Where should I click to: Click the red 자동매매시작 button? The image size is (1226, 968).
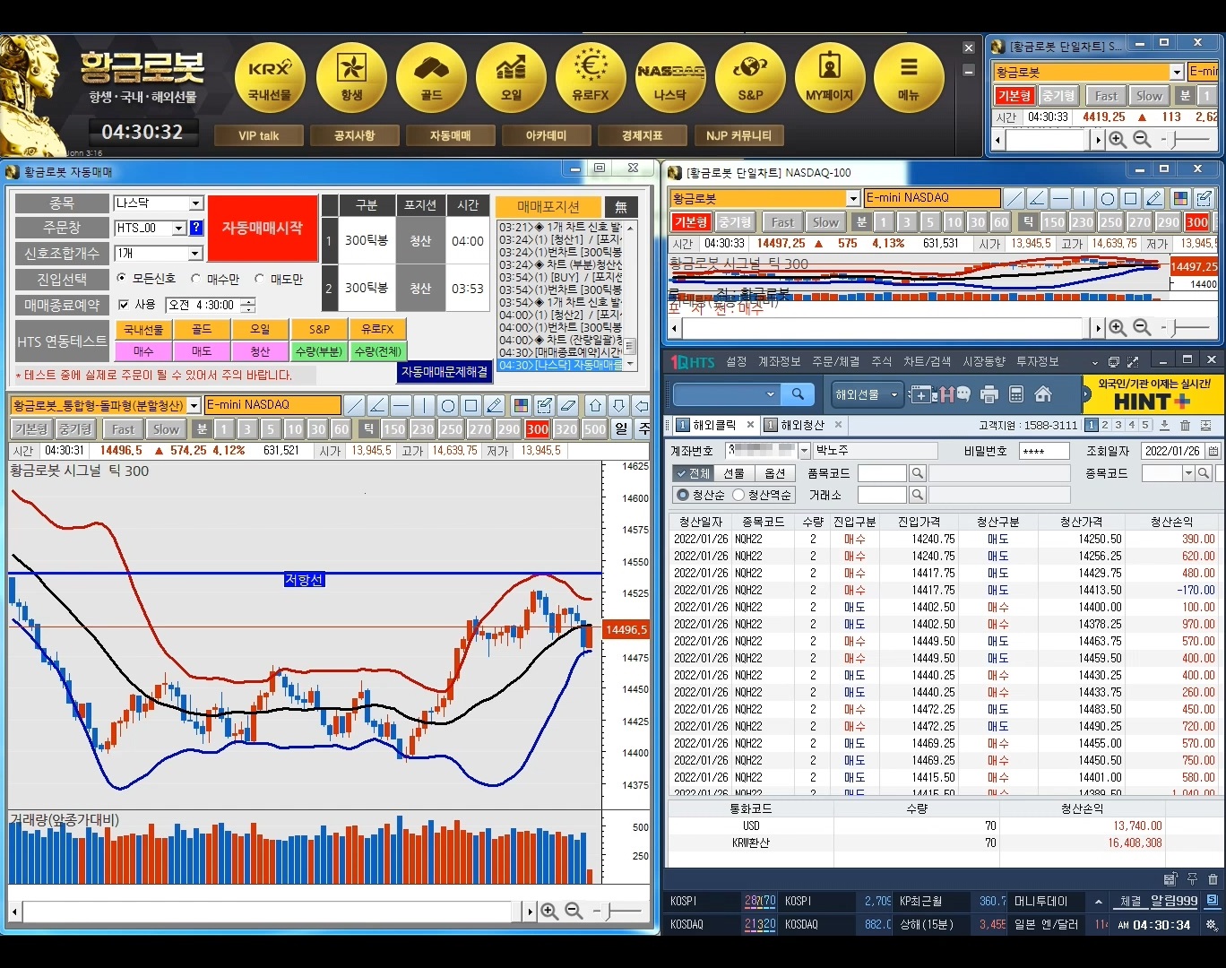pyautogui.click(x=263, y=228)
